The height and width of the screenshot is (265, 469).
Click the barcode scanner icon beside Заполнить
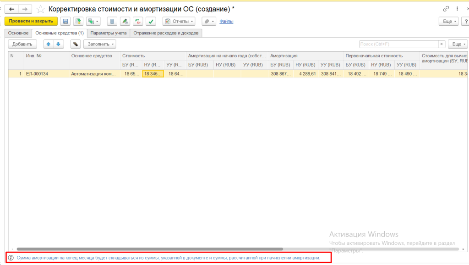(76, 44)
